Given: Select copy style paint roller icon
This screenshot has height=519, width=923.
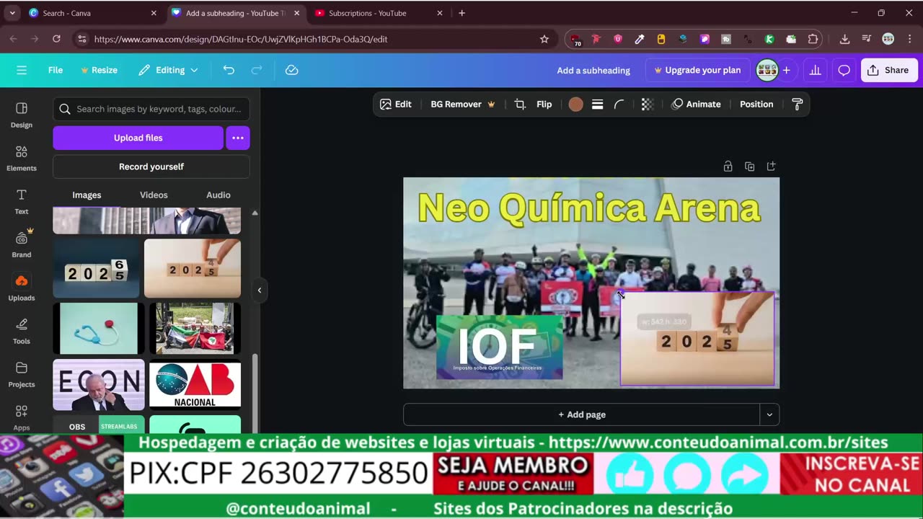Looking at the screenshot, I should click(x=798, y=105).
